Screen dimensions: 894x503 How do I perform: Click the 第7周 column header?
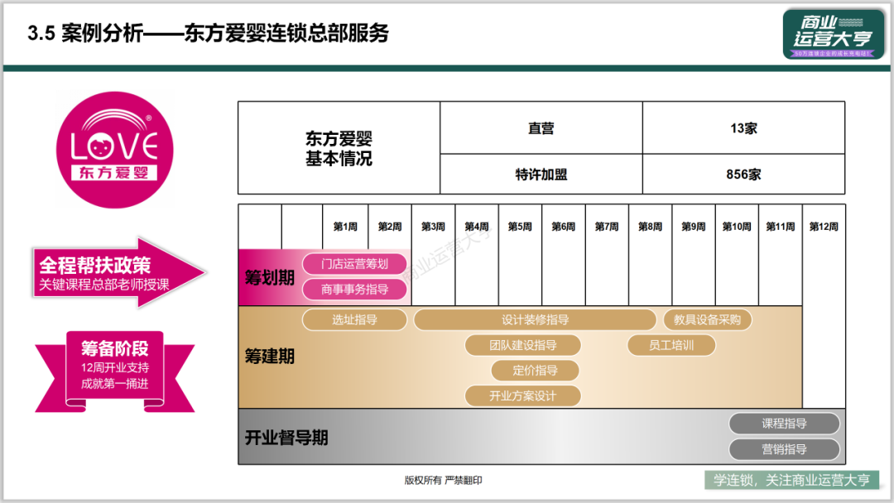(607, 227)
